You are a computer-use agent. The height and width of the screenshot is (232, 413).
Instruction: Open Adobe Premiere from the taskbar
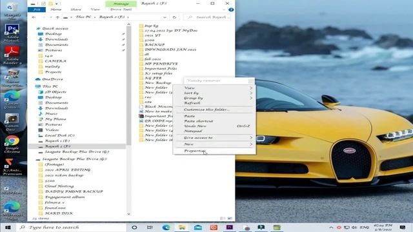pyautogui.click(x=230, y=227)
